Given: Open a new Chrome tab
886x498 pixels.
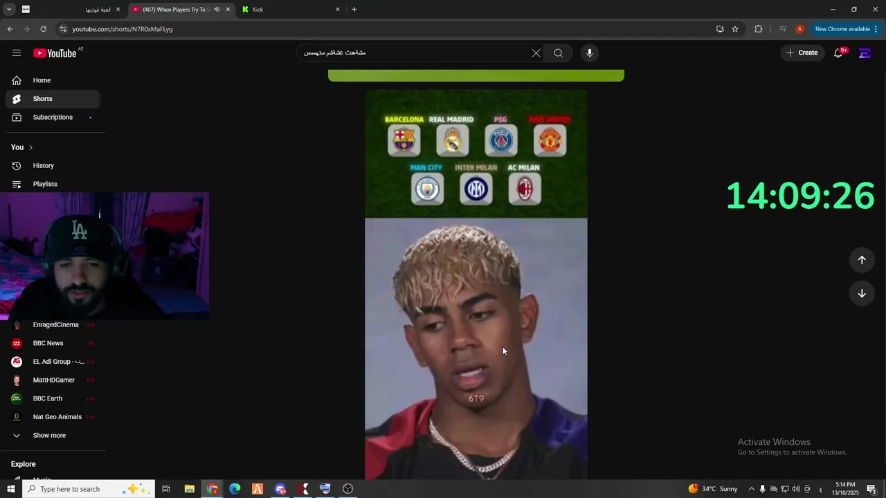Looking at the screenshot, I should coord(354,10).
